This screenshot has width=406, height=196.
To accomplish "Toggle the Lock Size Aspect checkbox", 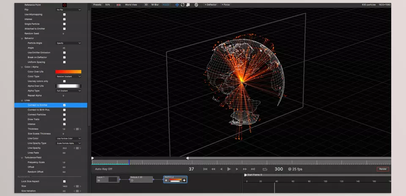I will [64, 182].
